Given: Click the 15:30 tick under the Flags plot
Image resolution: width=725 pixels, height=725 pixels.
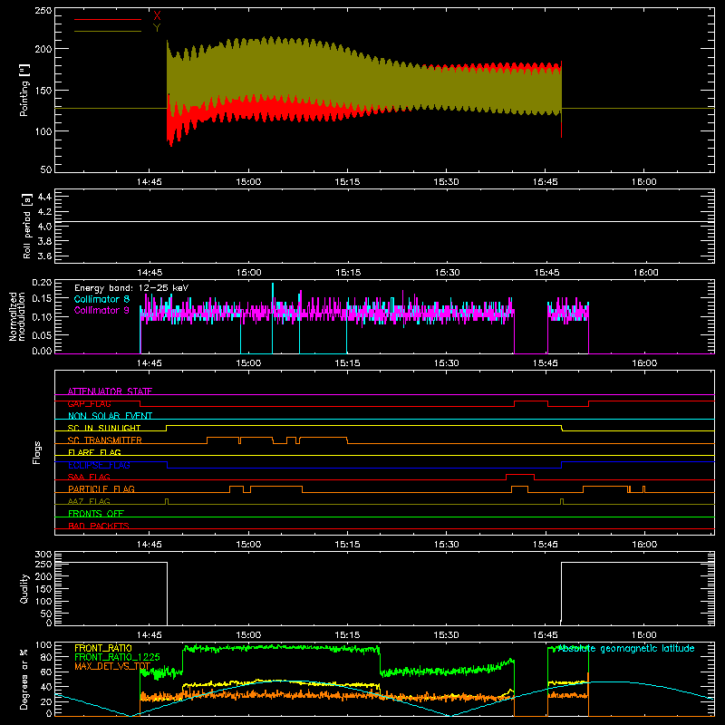Looking at the screenshot, I should [447, 545].
